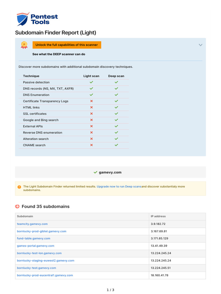Click the IP address column header
The height and width of the screenshot is (294, 221).
[158, 216]
